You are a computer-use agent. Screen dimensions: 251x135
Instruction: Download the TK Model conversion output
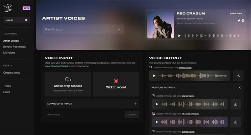pos(236,122)
